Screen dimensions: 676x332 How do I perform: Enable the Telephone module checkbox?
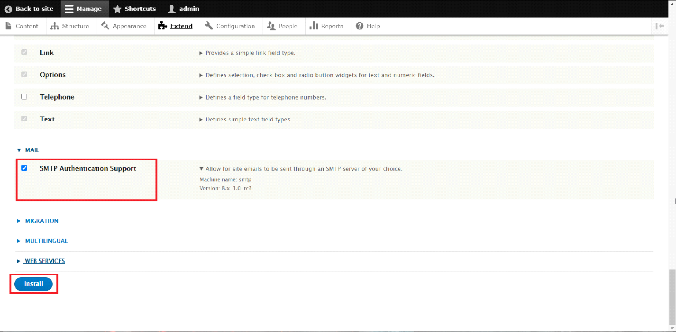coord(24,97)
